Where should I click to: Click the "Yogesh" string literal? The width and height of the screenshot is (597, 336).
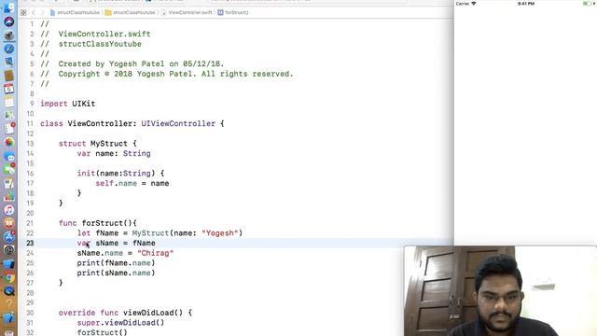coord(220,233)
